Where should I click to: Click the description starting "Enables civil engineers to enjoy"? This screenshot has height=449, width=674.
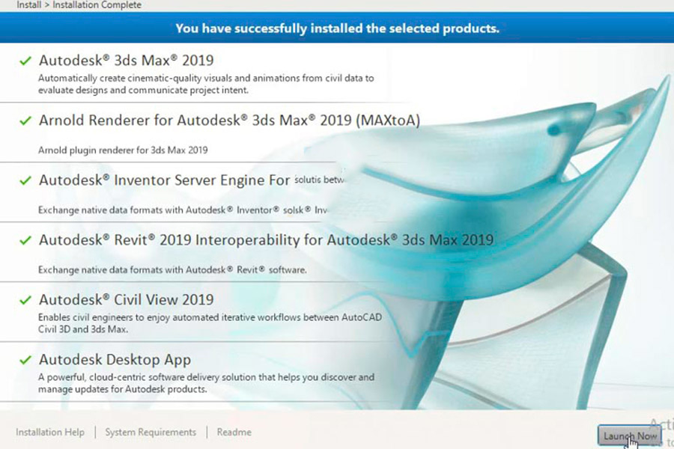pyautogui.click(x=210, y=323)
